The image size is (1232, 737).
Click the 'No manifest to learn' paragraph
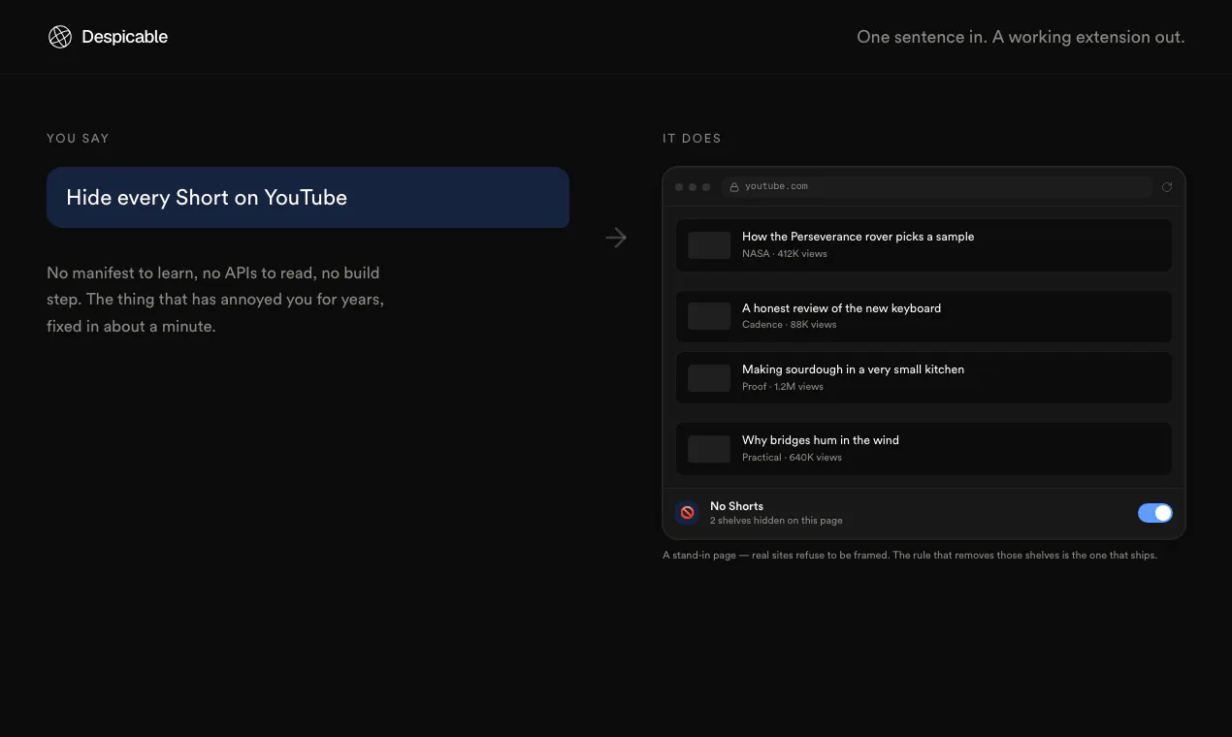point(215,300)
